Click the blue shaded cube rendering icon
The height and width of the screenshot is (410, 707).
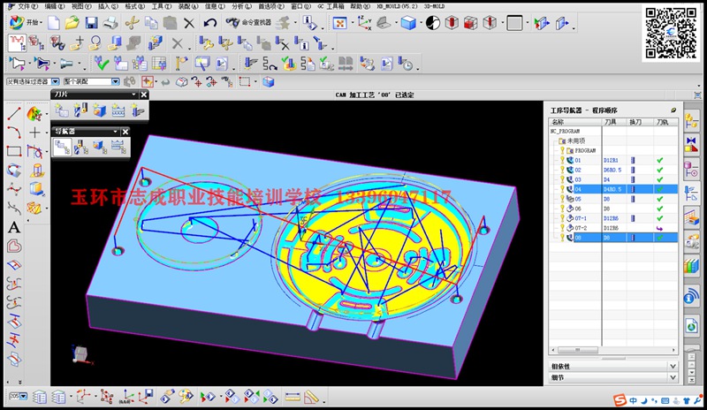click(408, 23)
